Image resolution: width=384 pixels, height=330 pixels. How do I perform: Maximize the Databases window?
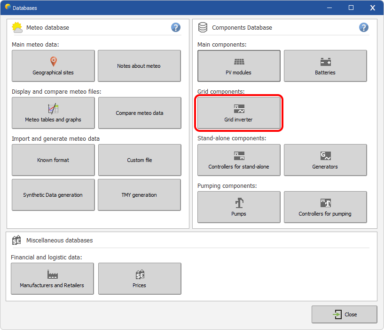pos(351,8)
